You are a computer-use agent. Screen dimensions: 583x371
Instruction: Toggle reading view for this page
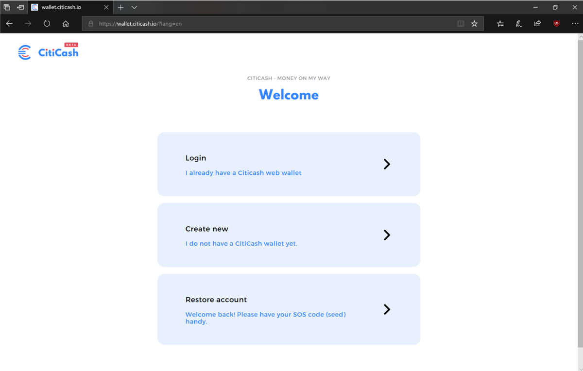click(461, 23)
